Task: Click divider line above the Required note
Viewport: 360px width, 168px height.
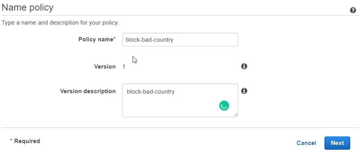Action: pyautogui.click(x=180, y=128)
